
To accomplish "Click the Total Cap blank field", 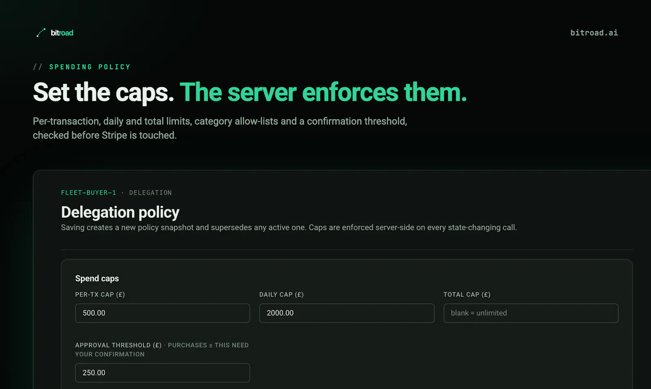I will point(531,313).
